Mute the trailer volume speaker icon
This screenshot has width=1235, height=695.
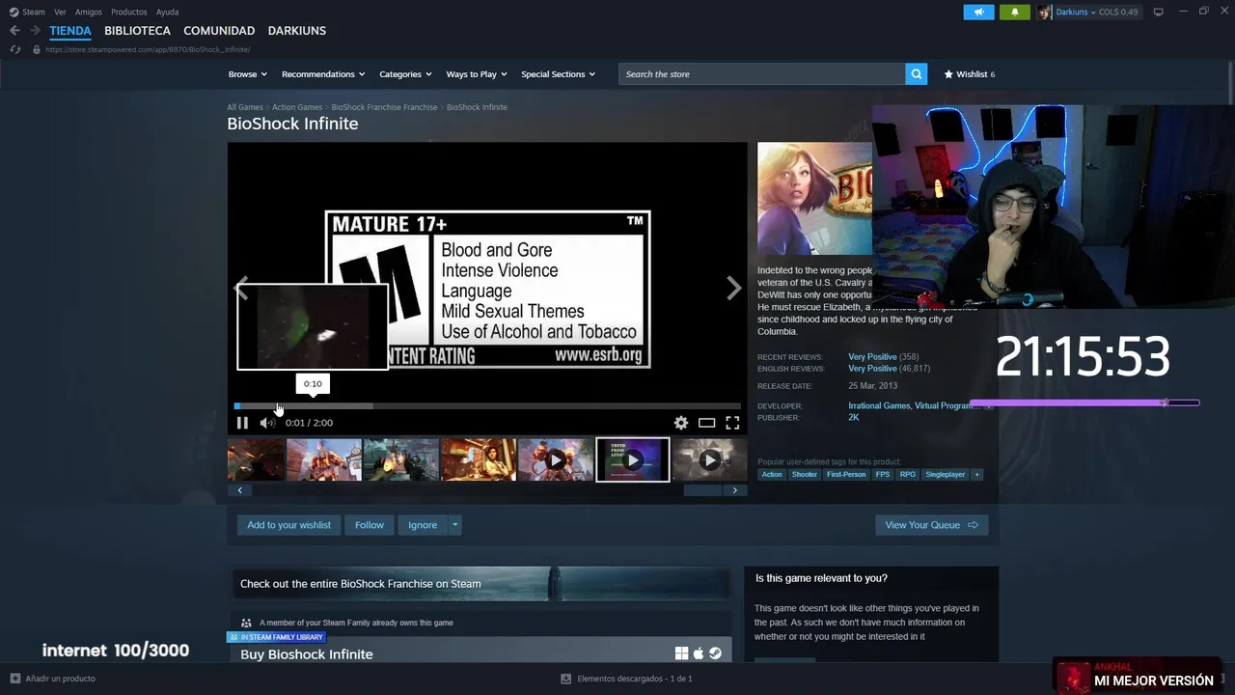click(266, 423)
